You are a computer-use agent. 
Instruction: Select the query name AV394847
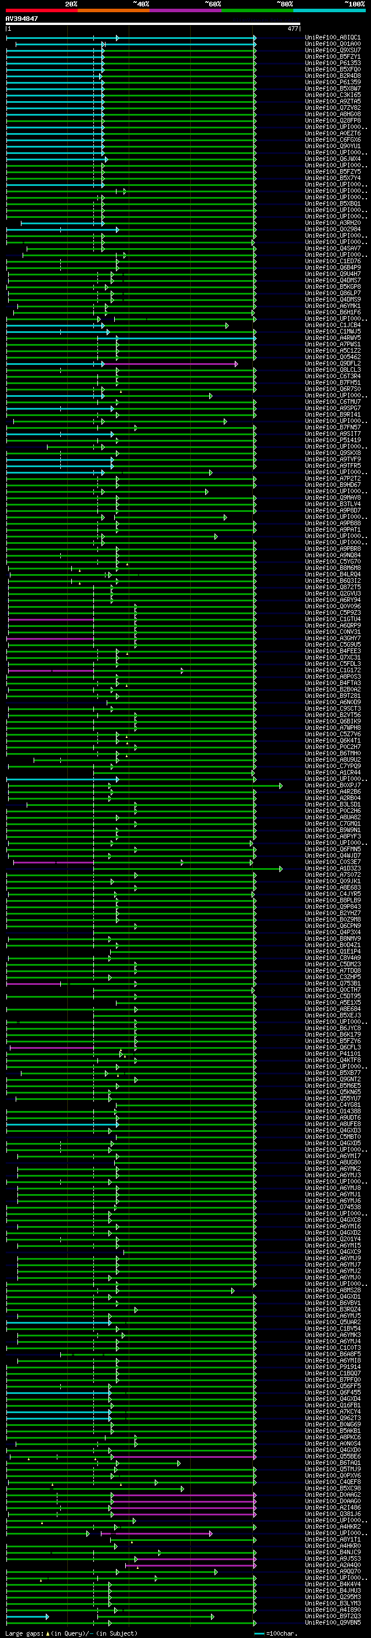click(21, 19)
